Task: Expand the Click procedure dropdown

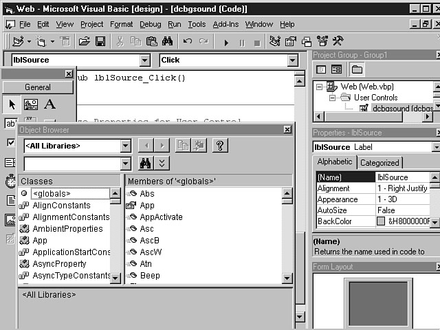Action: (x=292, y=60)
